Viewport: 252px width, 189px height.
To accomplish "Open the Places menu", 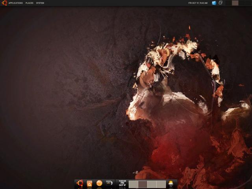I will click(x=30, y=3).
